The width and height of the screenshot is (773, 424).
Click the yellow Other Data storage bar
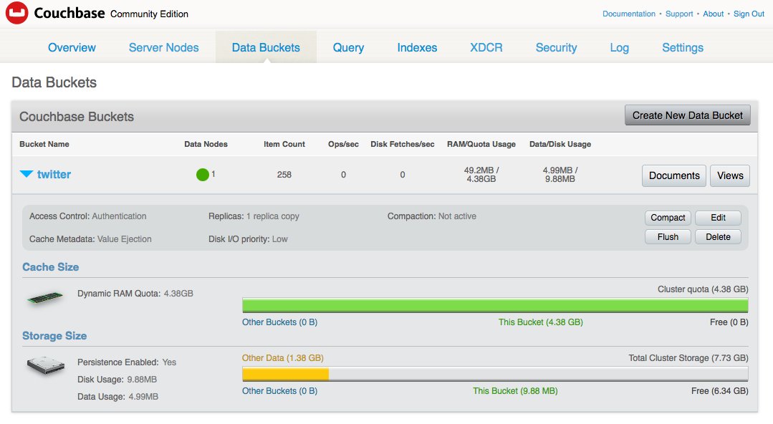click(285, 374)
